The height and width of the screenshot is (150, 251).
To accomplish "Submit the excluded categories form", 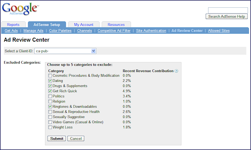I will tap(57, 138).
